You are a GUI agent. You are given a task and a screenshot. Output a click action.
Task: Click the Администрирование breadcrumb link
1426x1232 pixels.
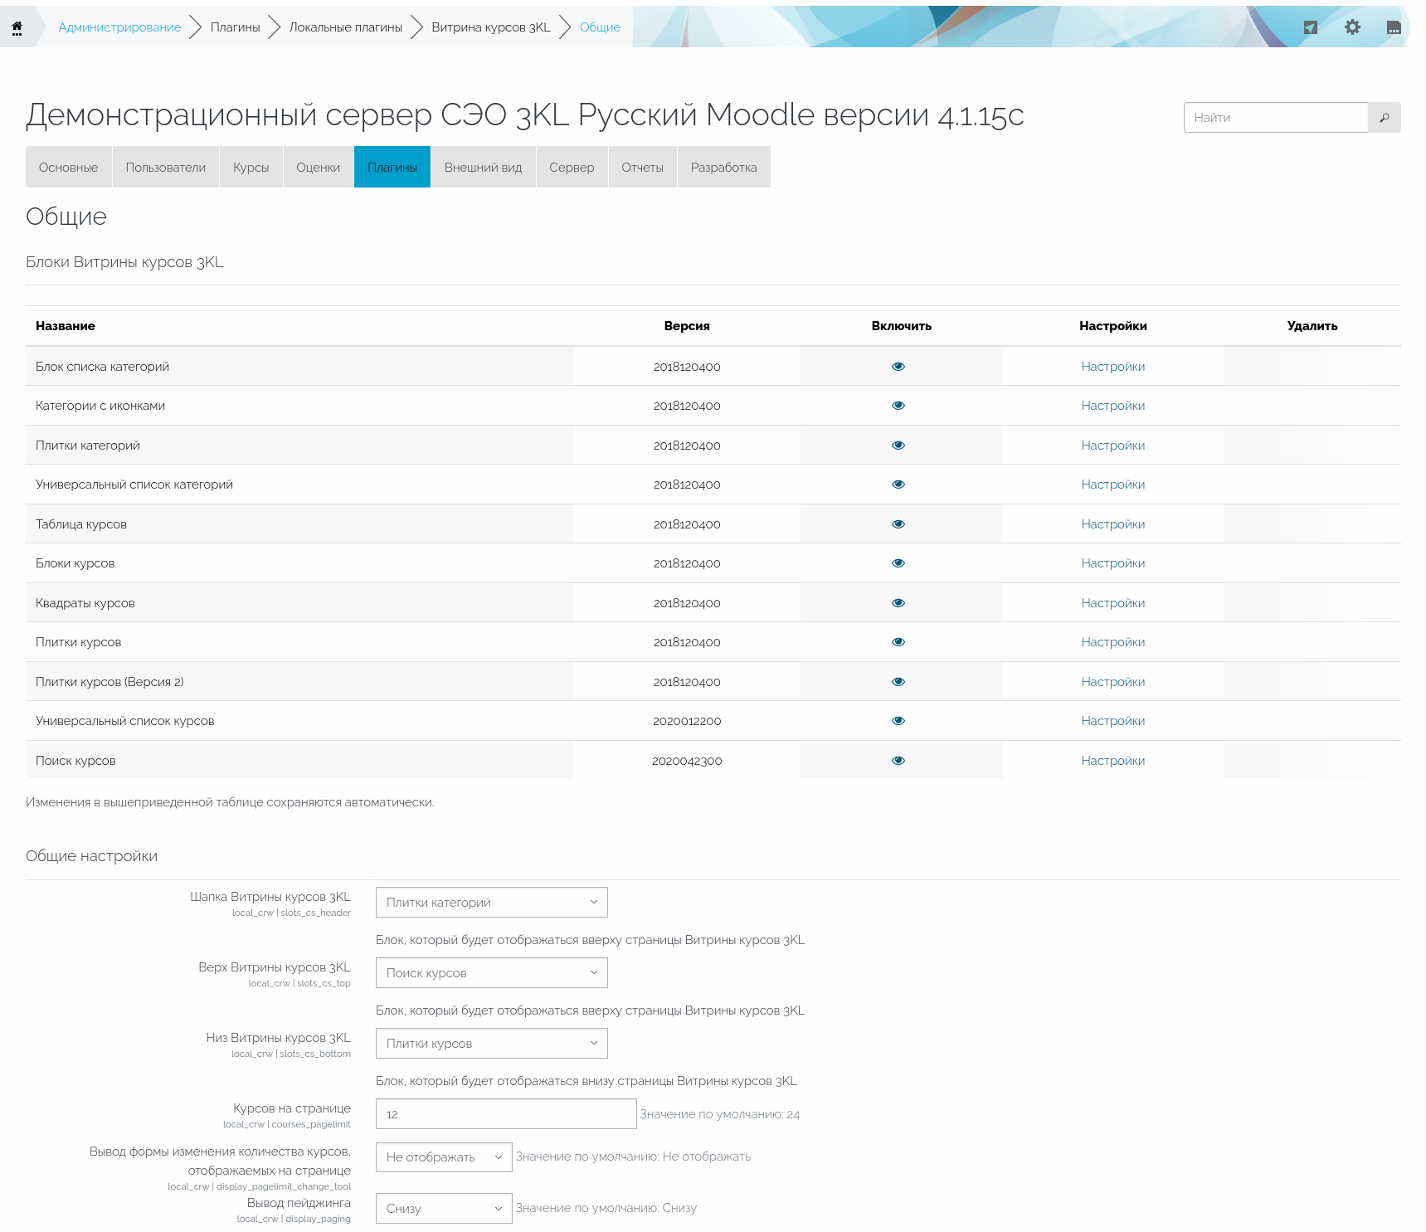pos(119,27)
